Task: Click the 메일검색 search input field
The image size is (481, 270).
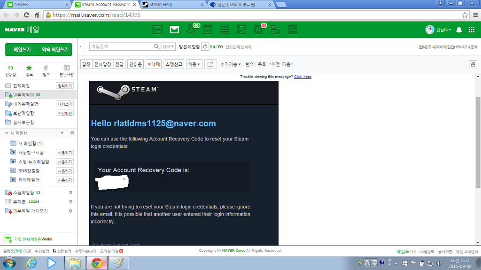Action: coord(121,46)
